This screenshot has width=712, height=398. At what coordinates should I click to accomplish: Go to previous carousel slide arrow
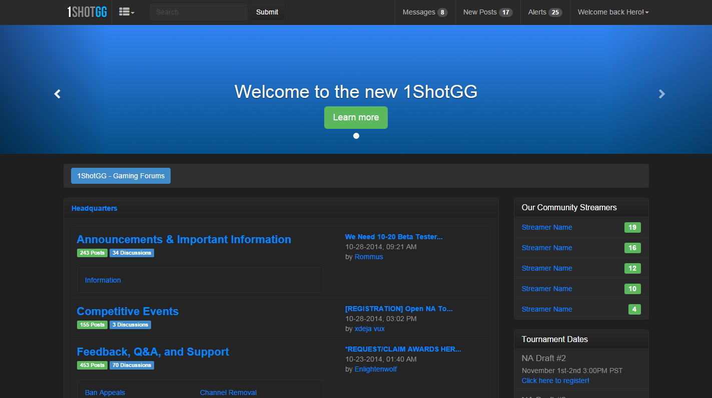click(58, 93)
